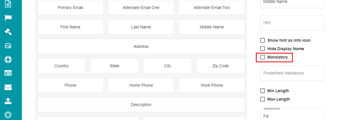This screenshot has height=120, width=348.
Task: Select the gavel icon in sidebar
Action: (x=8, y=32)
